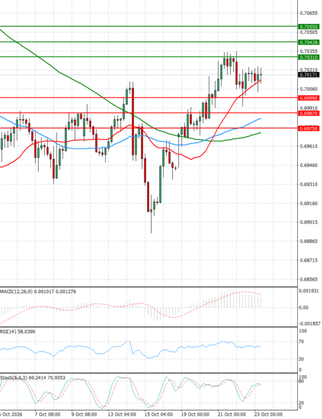Click the 0.70060 price axis value
322x419 pixels.
pos(308,89)
